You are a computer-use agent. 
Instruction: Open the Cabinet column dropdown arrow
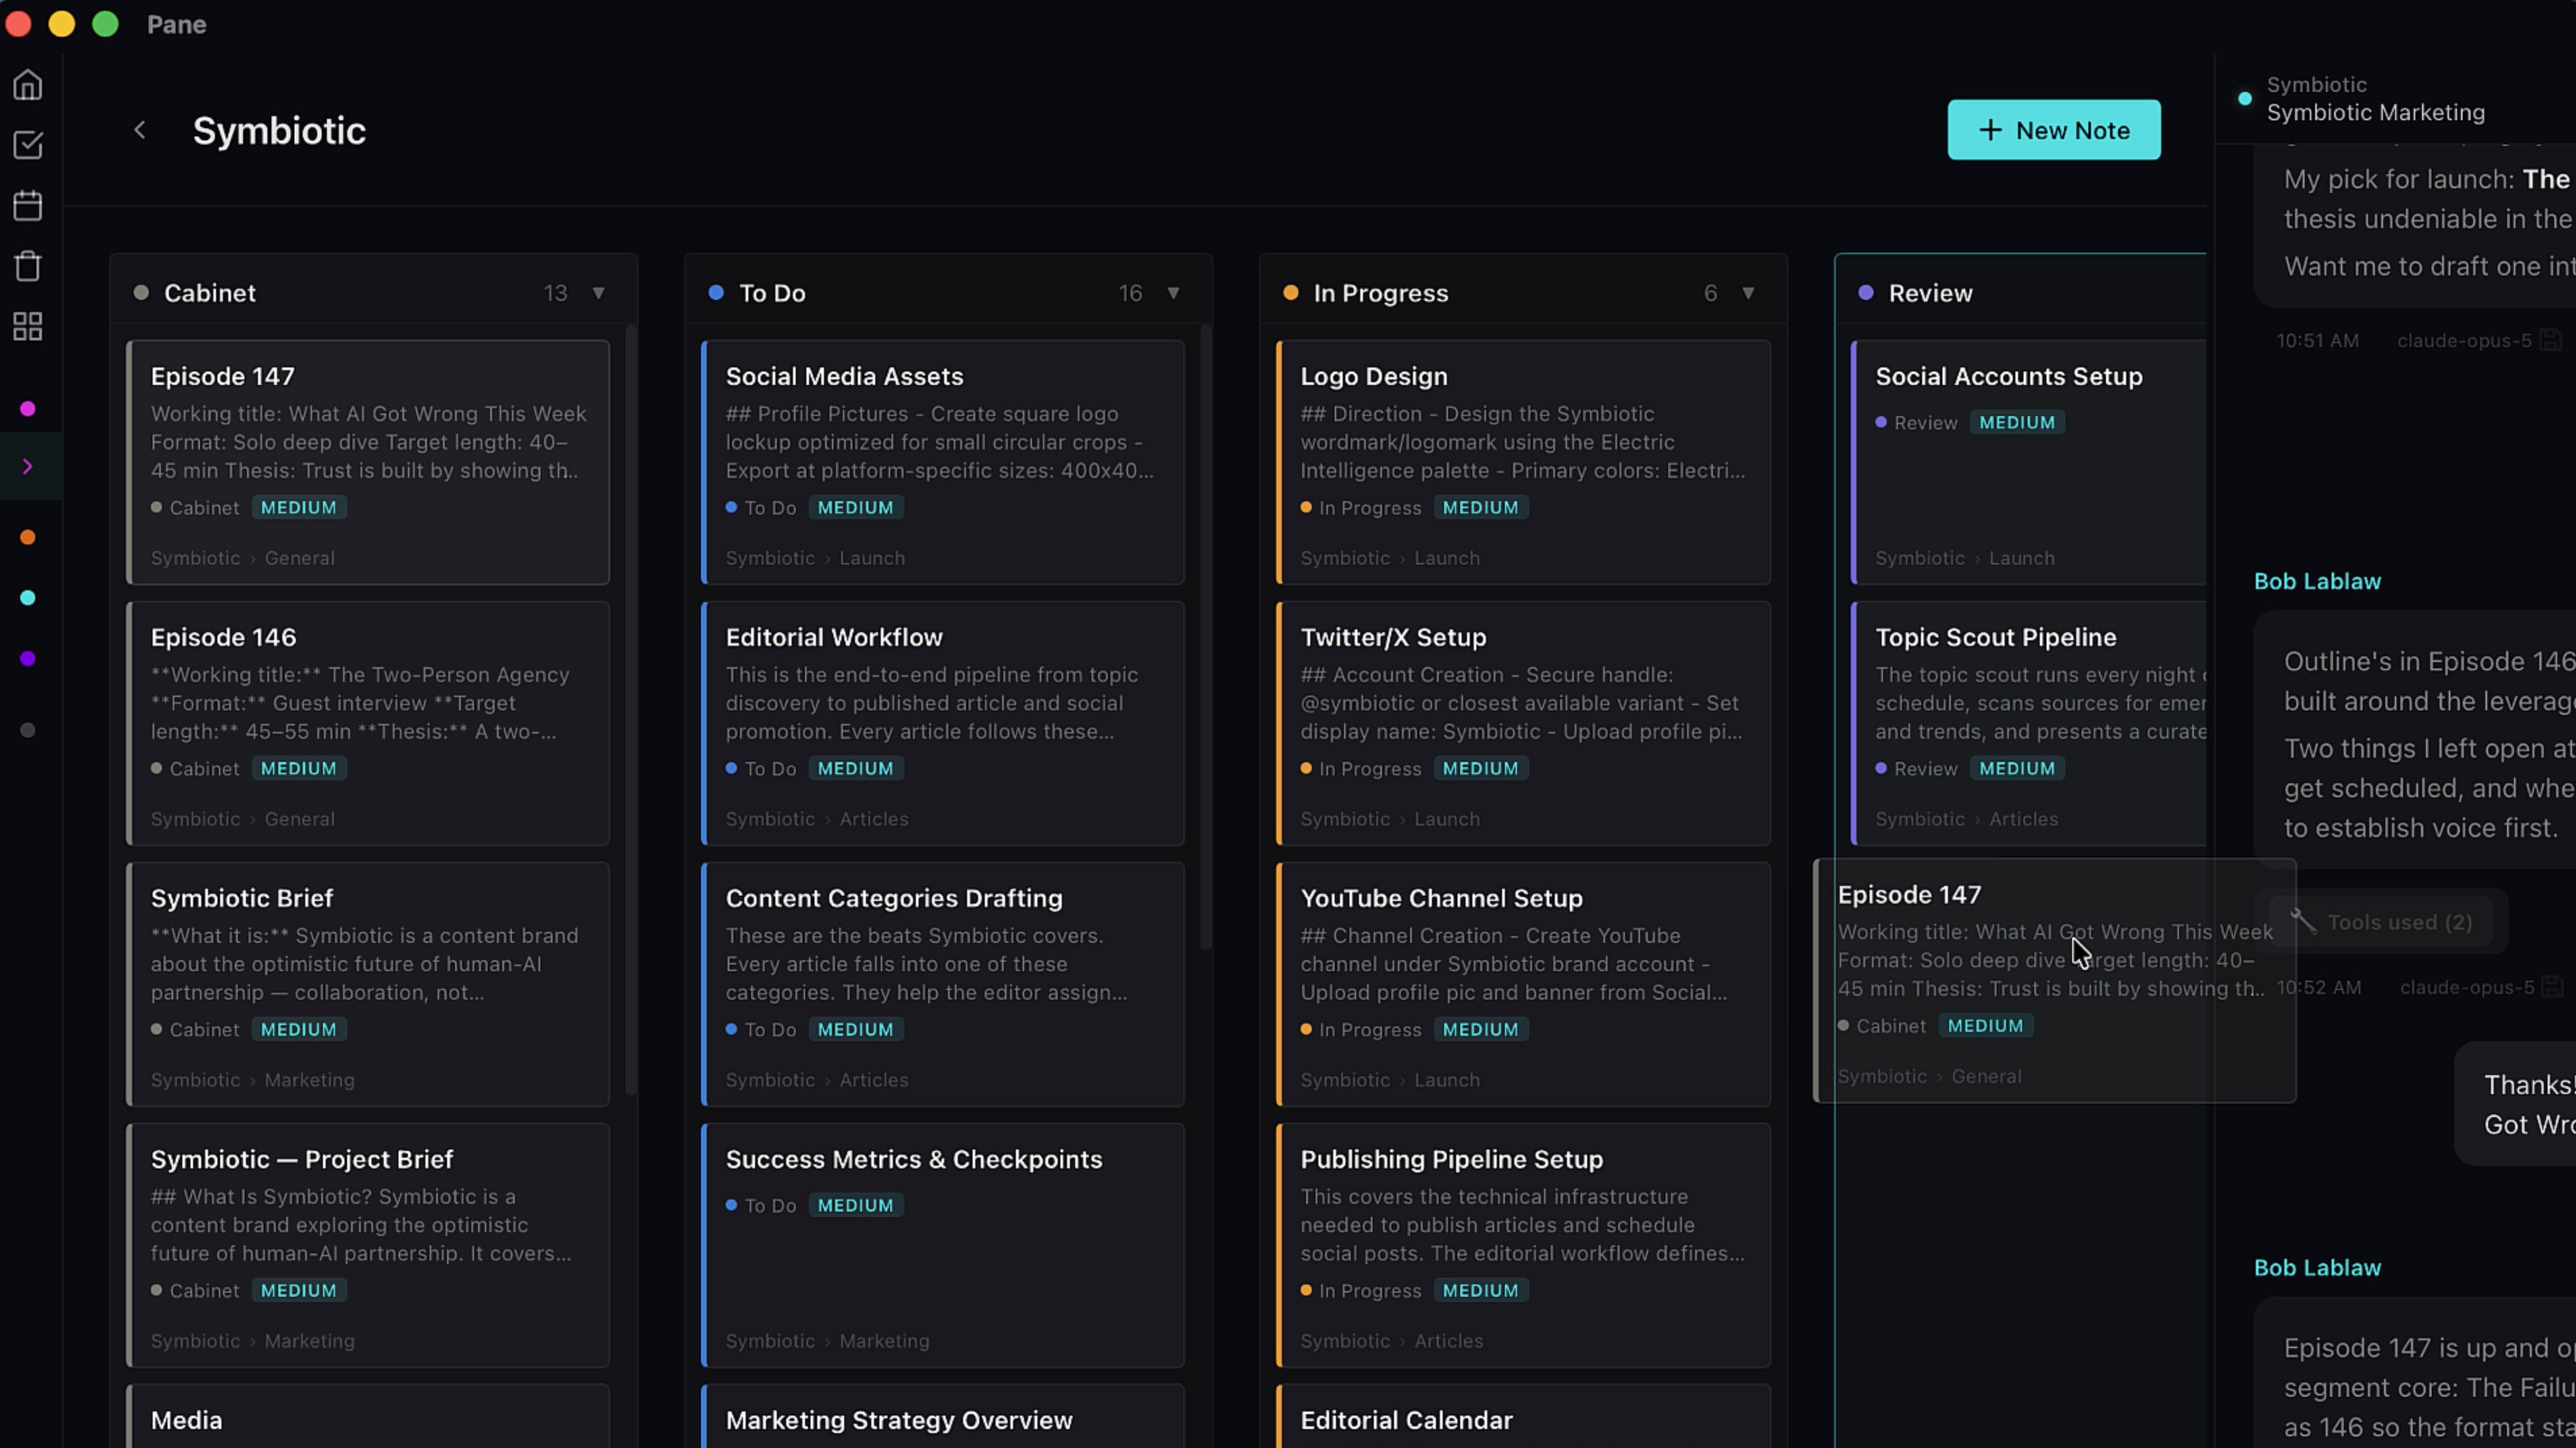pos(598,293)
